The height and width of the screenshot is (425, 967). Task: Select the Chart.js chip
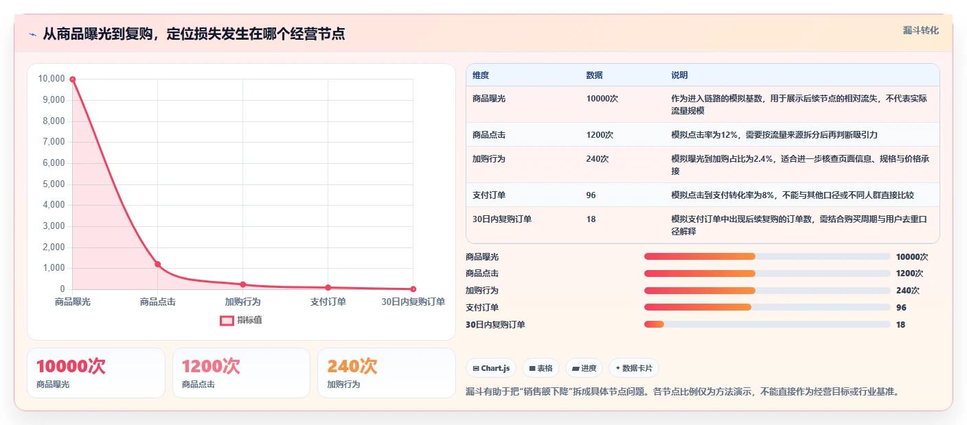[491, 368]
